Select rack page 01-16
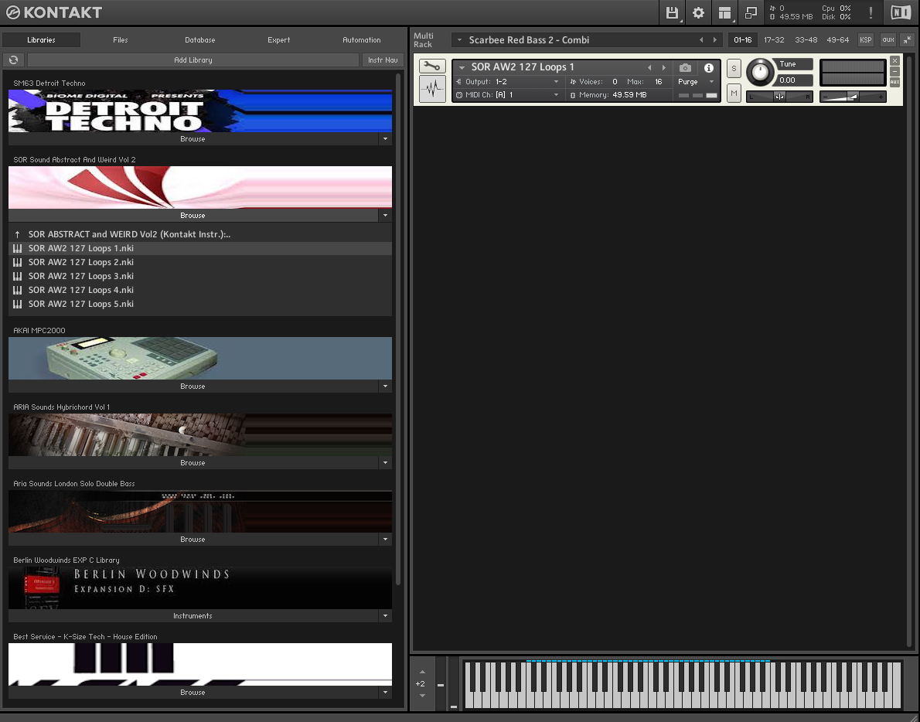 point(742,40)
